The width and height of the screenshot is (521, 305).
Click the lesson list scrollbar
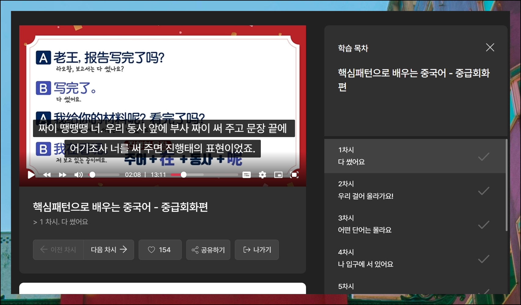[506, 185]
